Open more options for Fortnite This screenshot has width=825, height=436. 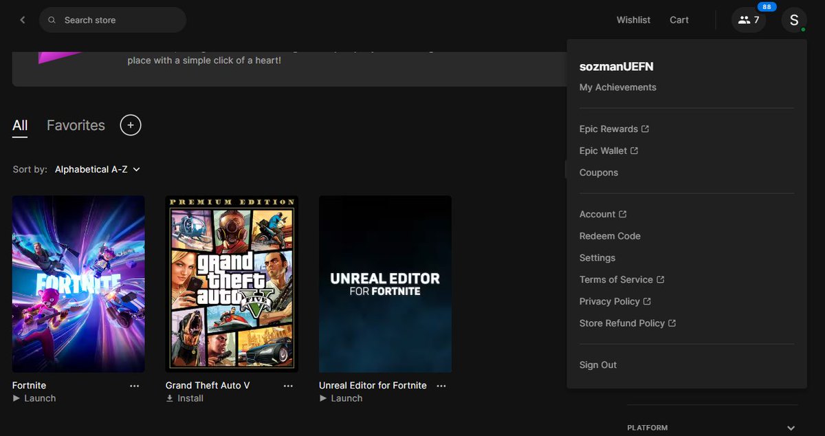point(135,386)
